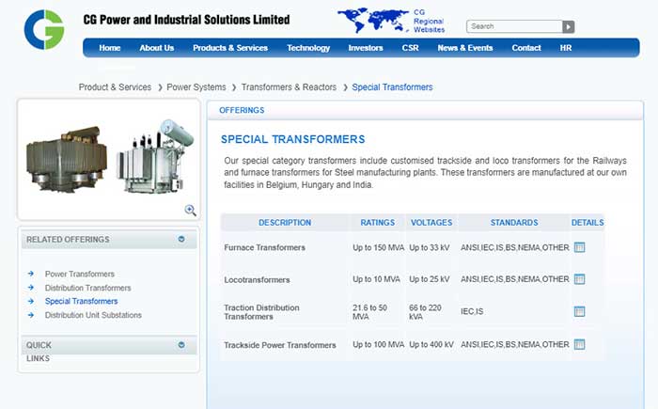Open details for Furnace Transformers
The width and height of the screenshot is (658, 409).
[580, 247]
